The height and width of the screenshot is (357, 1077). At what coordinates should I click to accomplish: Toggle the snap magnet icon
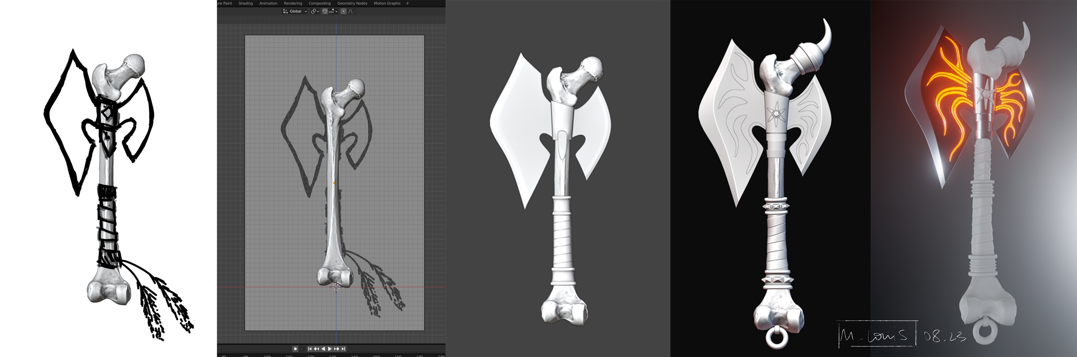(x=325, y=11)
